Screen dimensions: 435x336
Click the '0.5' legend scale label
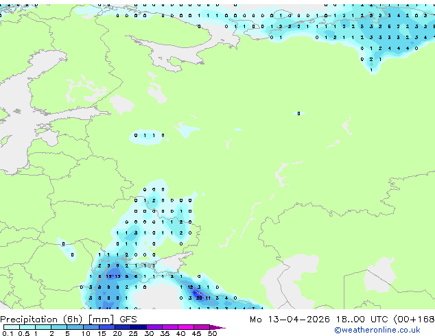pyautogui.click(x=24, y=333)
